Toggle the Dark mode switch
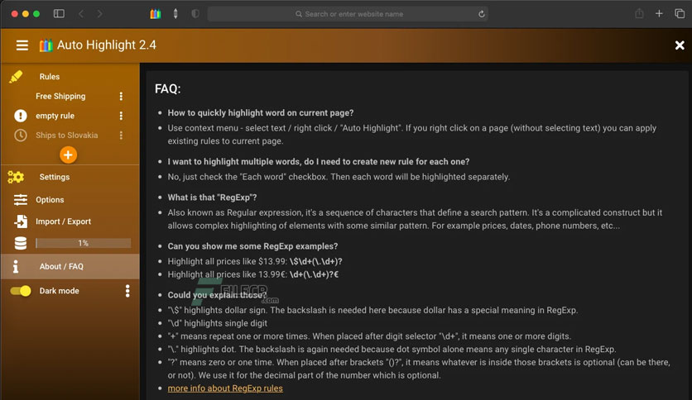 (x=21, y=291)
